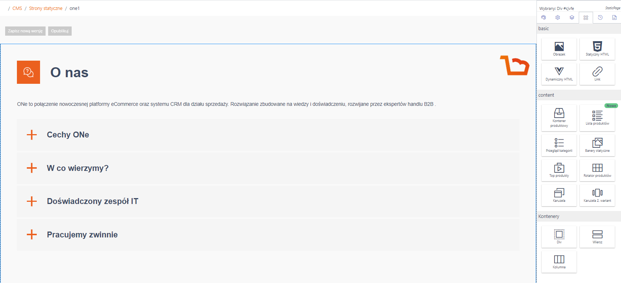Switch to the layers tab
The image size is (621, 283).
572,17
